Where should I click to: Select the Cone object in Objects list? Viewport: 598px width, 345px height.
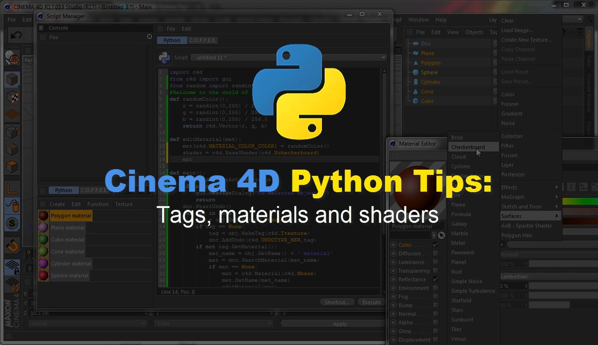click(427, 92)
